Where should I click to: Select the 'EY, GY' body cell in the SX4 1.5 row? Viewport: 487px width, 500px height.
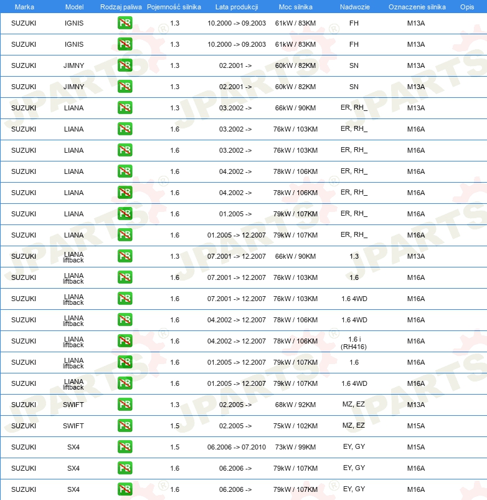coord(354,446)
